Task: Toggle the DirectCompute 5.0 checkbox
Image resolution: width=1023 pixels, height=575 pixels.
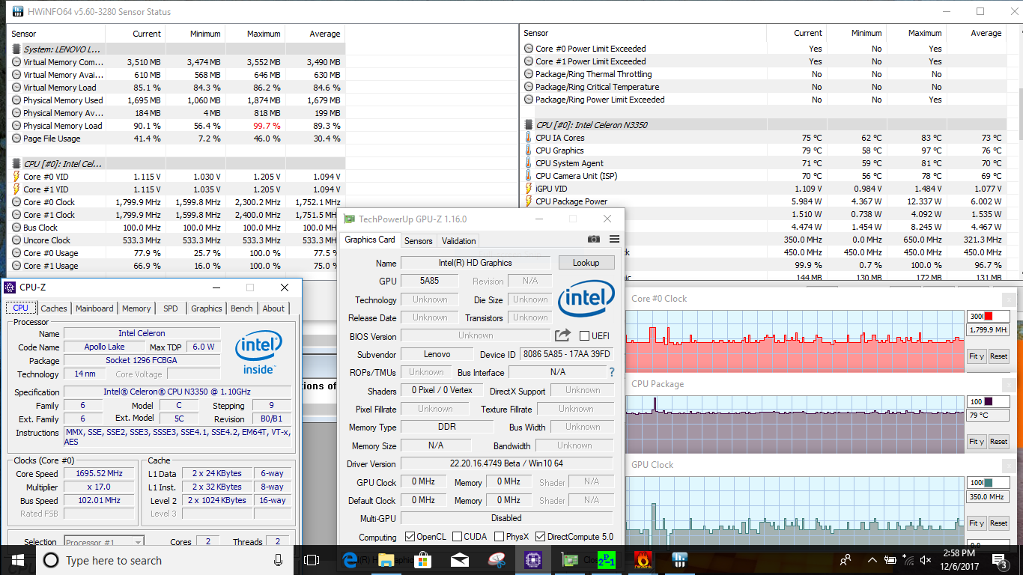Action: point(540,537)
